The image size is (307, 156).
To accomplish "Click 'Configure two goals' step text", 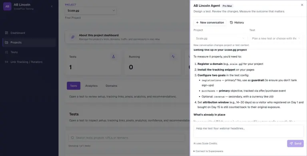I will [211, 75].
